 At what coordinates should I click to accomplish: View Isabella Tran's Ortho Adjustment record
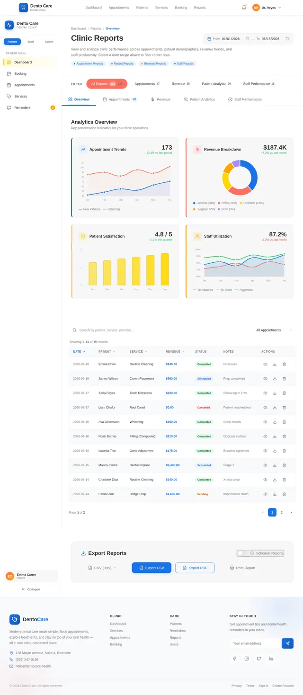pos(265,451)
